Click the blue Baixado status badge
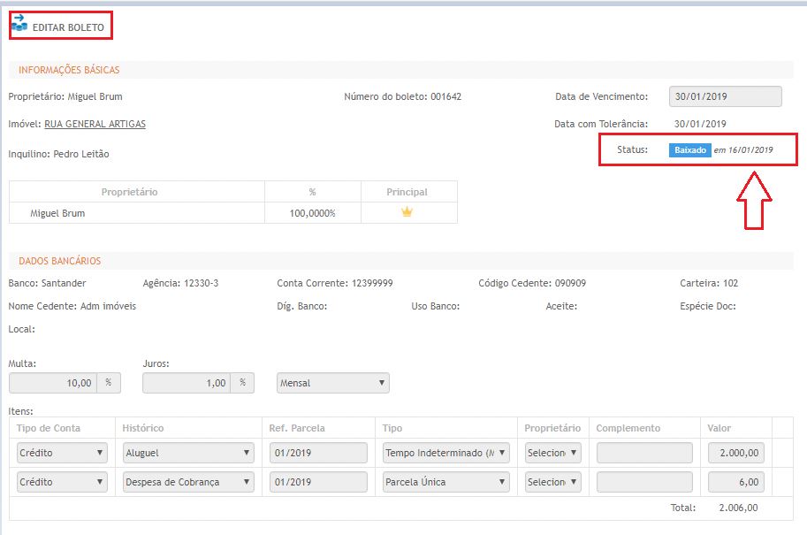The image size is (807, 535). [689, 150]
